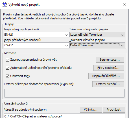Image resolution: width=129 pixels, height=118 pixels.
Task: Click the EN-US source language text field
Action: coord(34,35)
